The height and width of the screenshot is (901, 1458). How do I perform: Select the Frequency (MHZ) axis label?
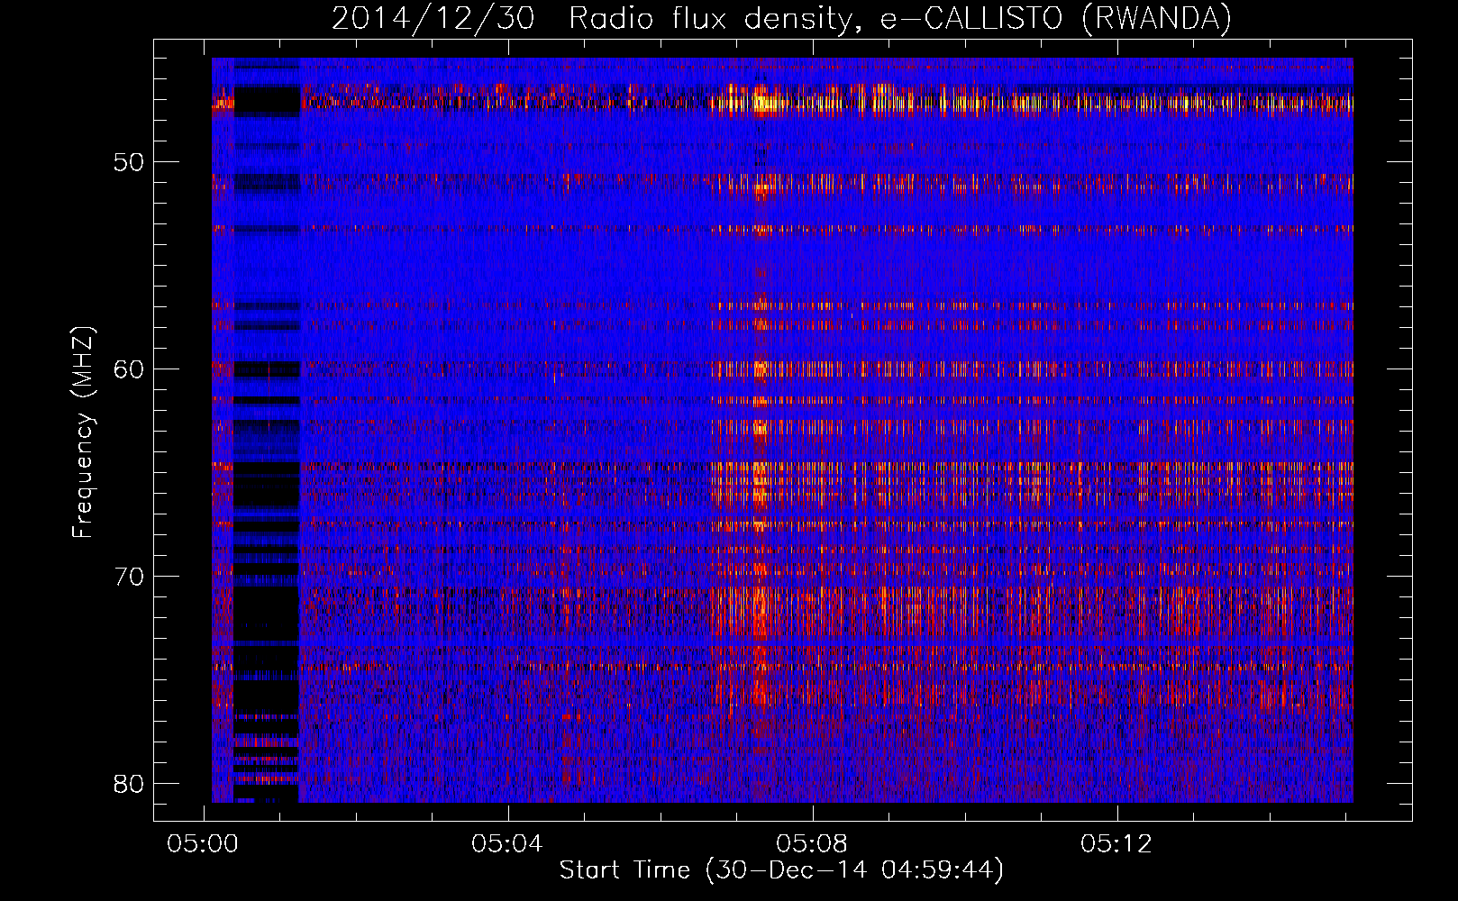[x=83, y=432]
